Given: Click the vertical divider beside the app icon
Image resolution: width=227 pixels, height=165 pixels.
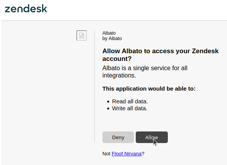Looking at the screenshot, I should click(94, 87).
